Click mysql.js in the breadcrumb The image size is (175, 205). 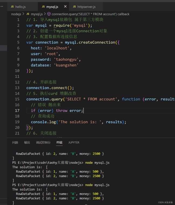click(37, 14)
